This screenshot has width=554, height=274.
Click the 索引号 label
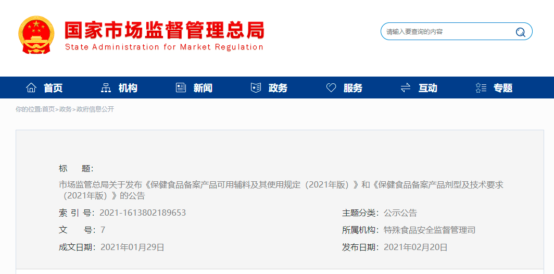click(x=77, y=213)
